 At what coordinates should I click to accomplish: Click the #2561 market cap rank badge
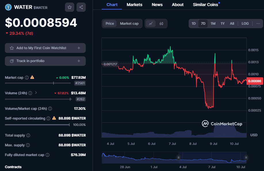pos(80,83)
